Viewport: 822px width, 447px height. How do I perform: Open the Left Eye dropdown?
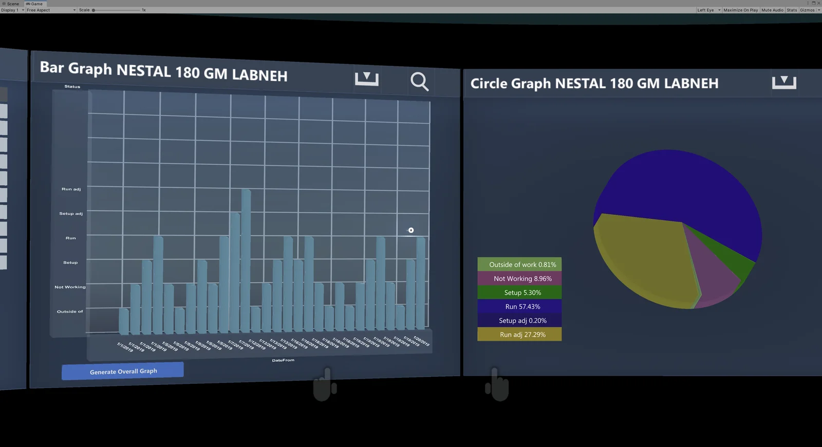[x=708, y=10]
